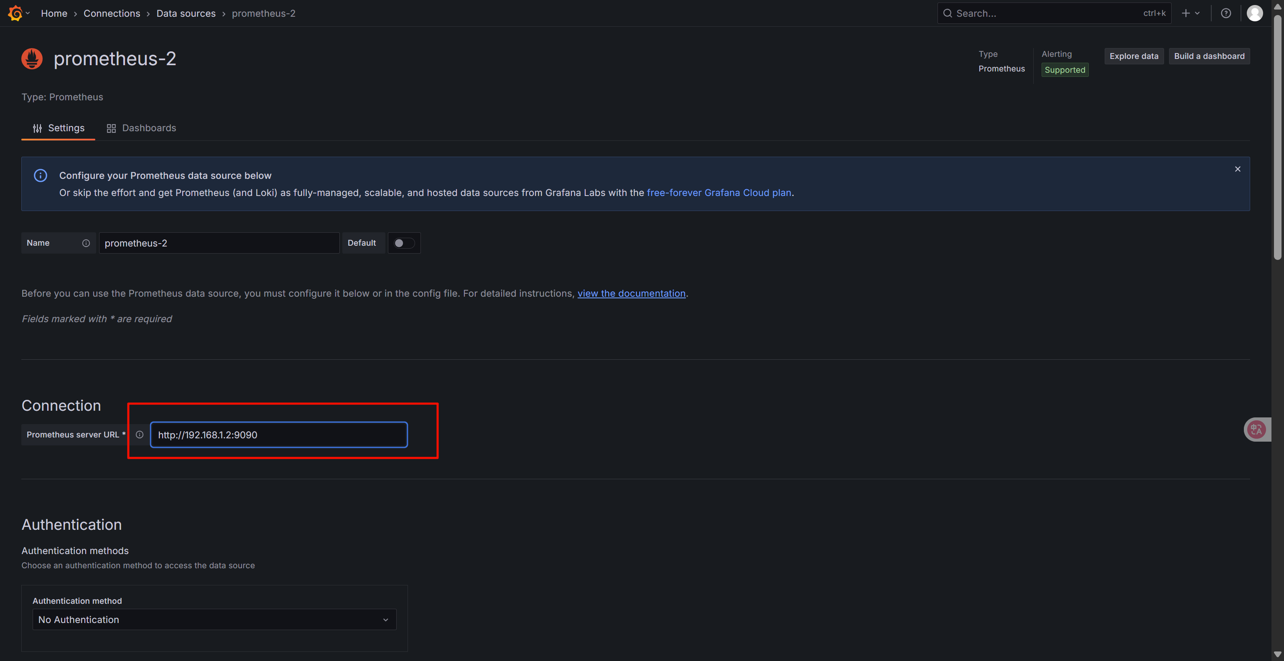
Task: Click the user avatar profile icon
Action: (x=1254, y=13)
